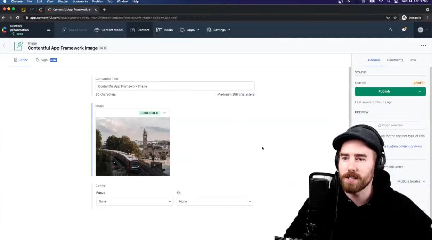432x240 pixels.
Task: Open the History menu
Action: click(63, 2)
